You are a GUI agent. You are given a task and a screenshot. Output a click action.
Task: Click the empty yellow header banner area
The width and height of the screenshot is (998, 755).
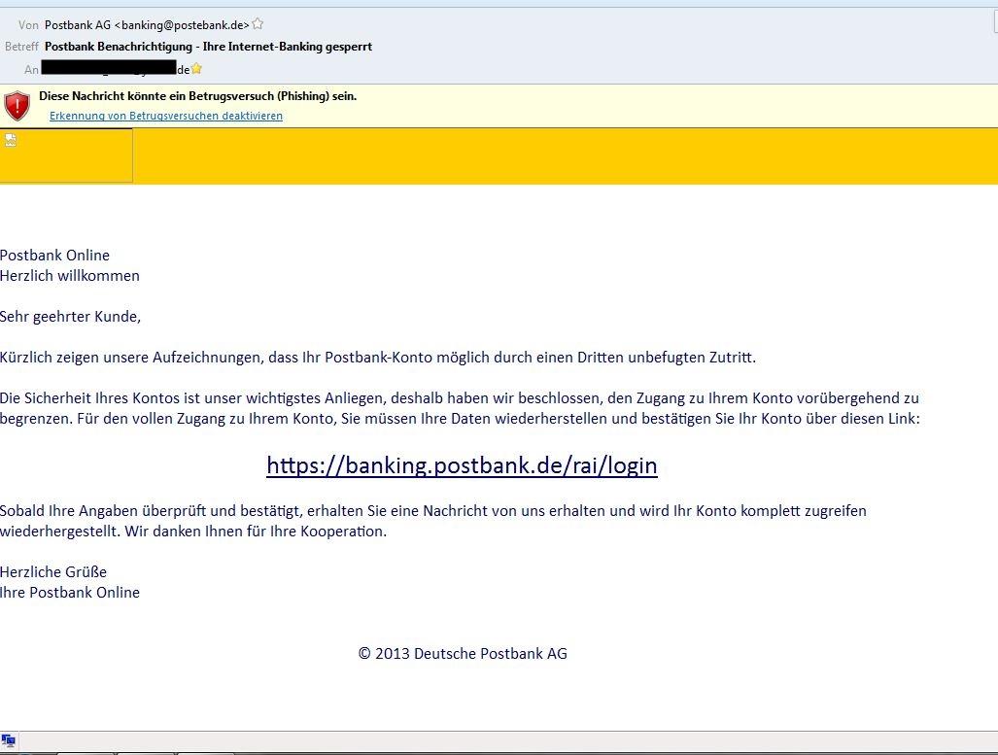click(564, 155)
